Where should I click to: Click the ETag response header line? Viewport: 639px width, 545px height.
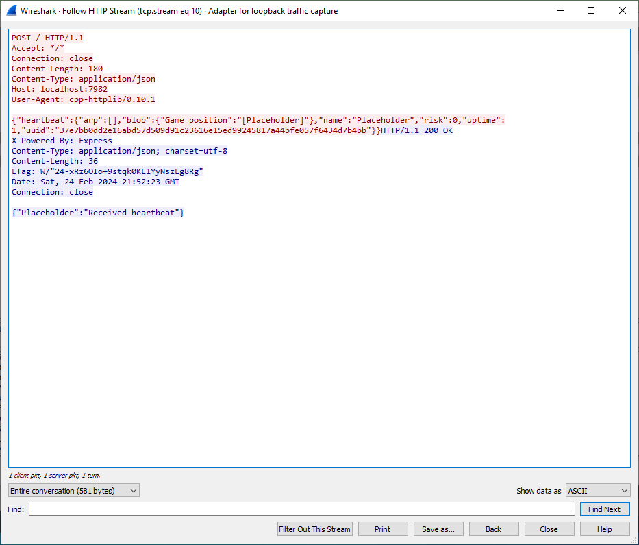108,171
